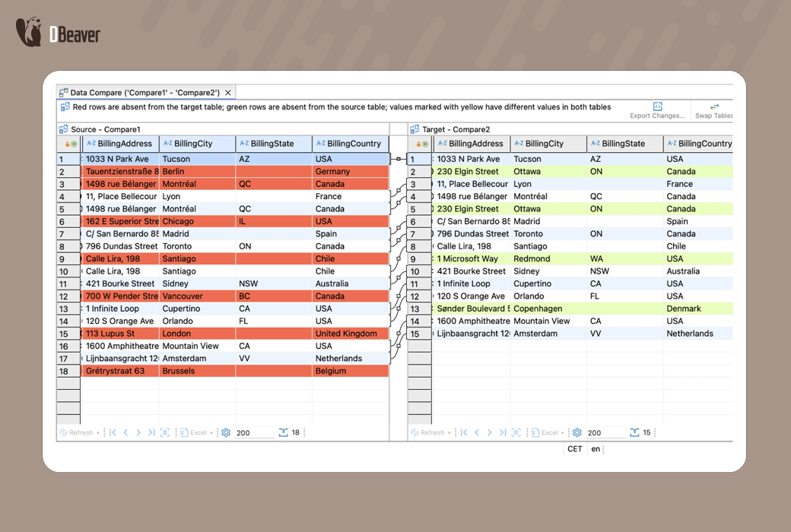Toggle record mode icon in Source panel footer
This screenshot has width=791, height=532.
165,432
